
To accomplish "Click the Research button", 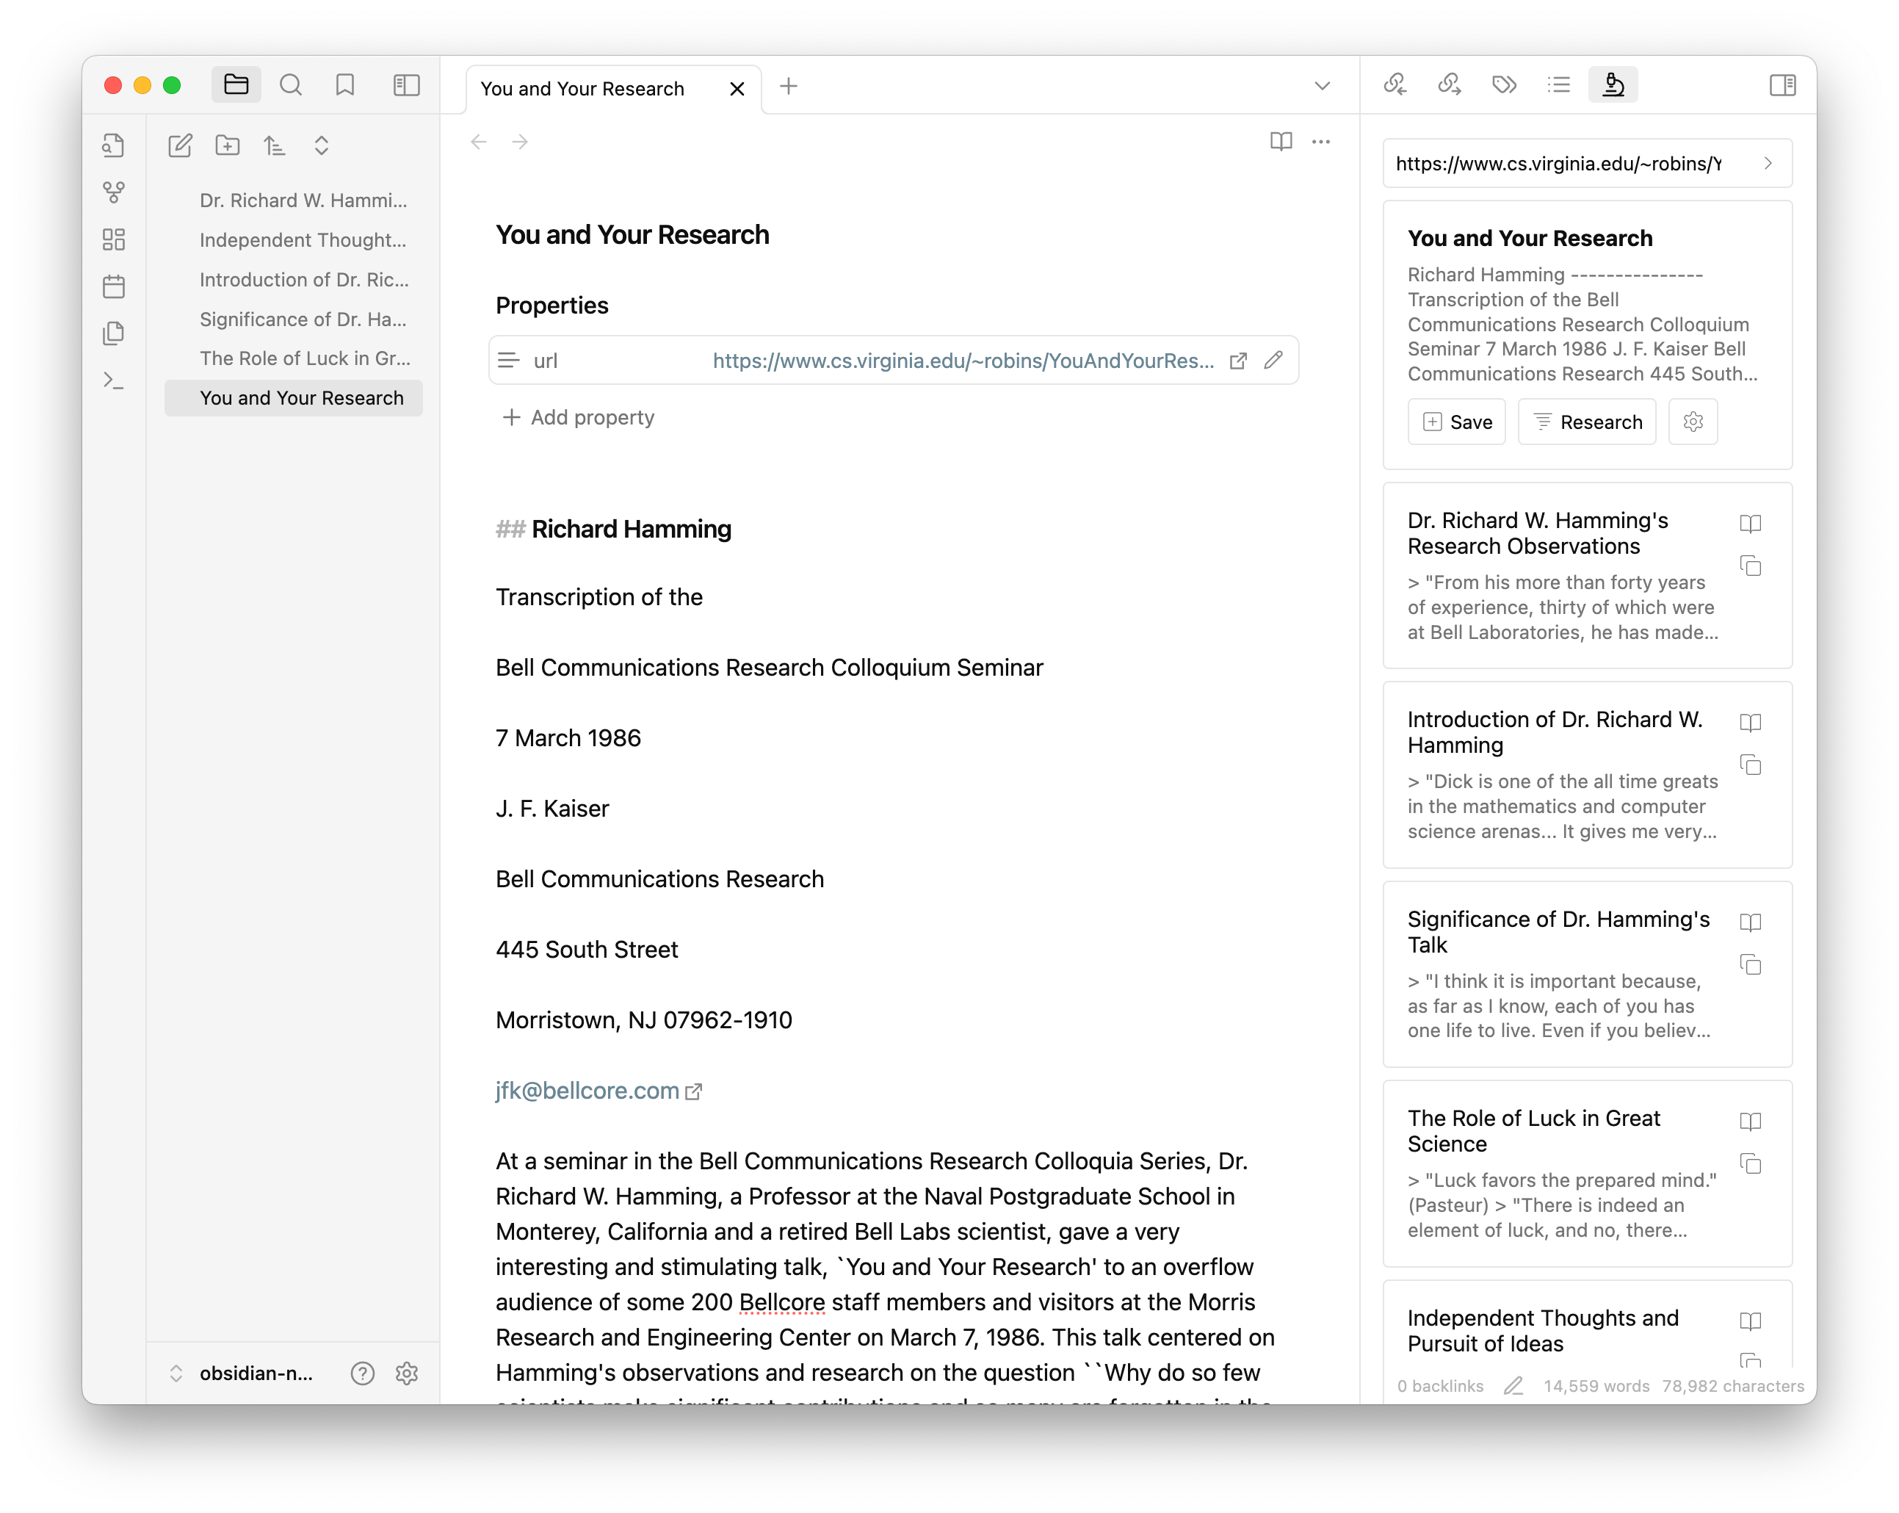I will (x=1586, y=422).
